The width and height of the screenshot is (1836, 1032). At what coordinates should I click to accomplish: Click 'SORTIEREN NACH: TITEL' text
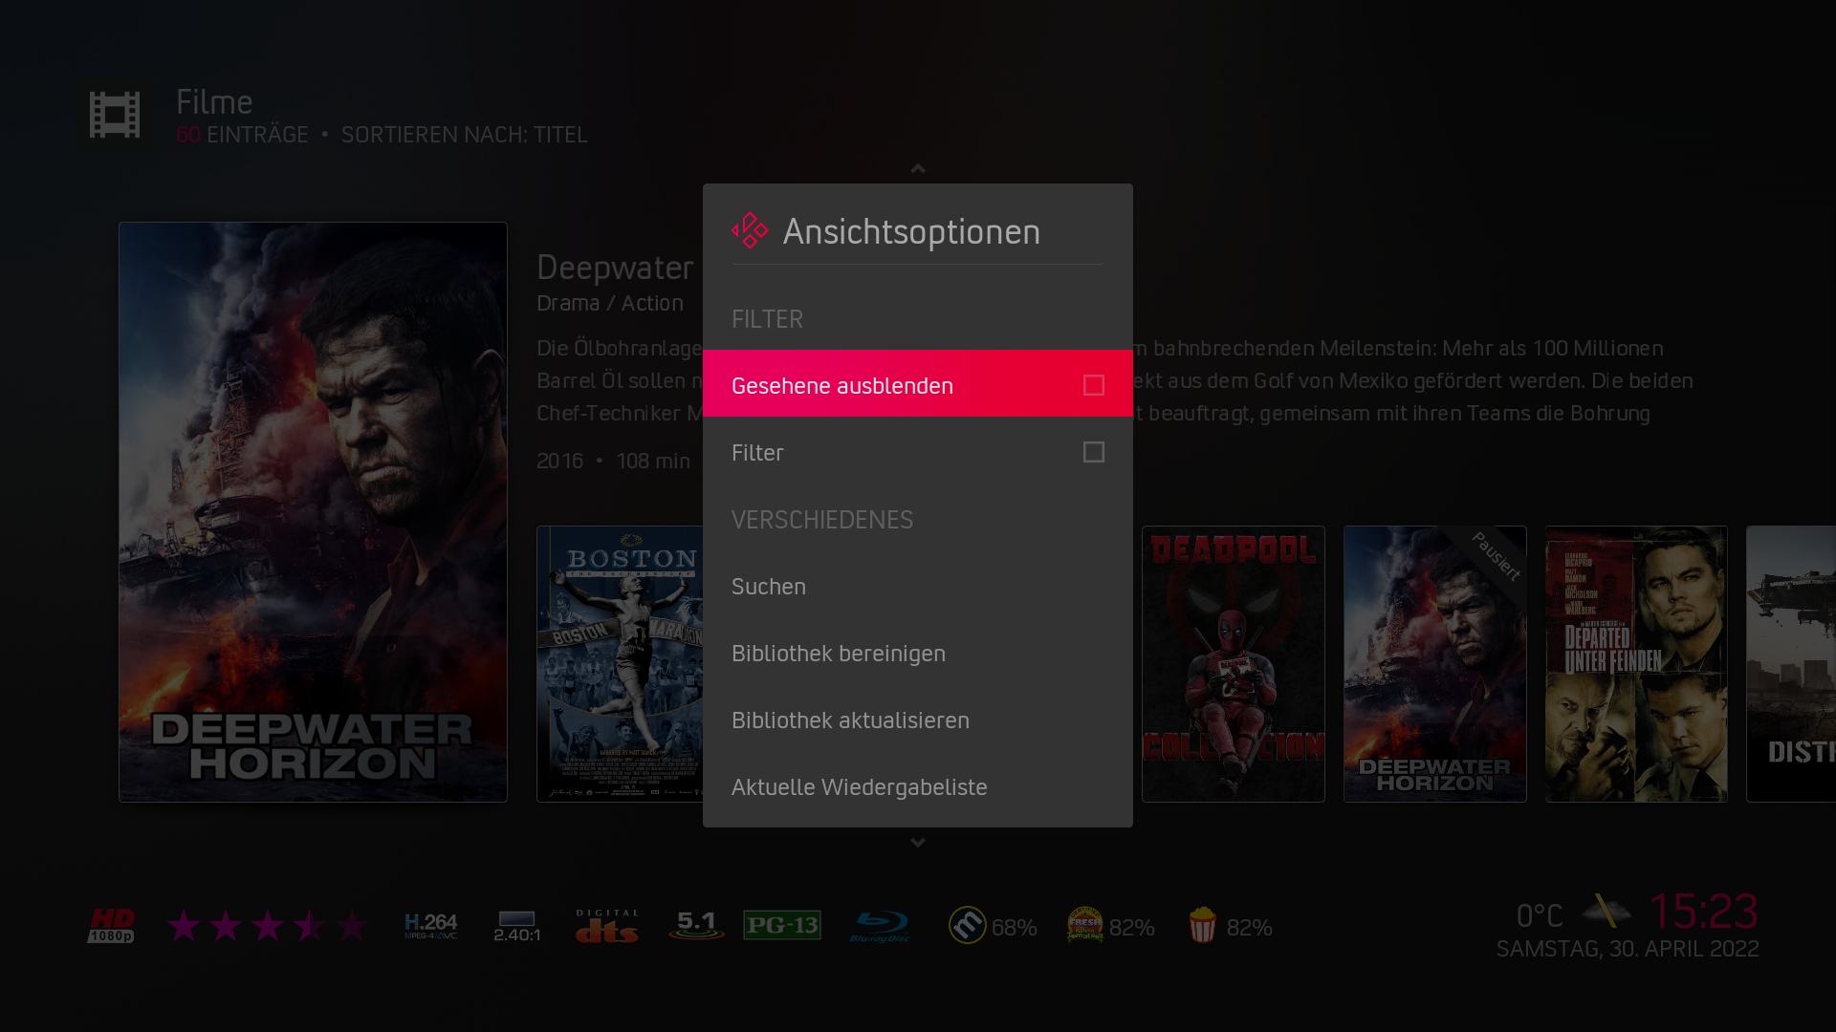coord(464,135)
